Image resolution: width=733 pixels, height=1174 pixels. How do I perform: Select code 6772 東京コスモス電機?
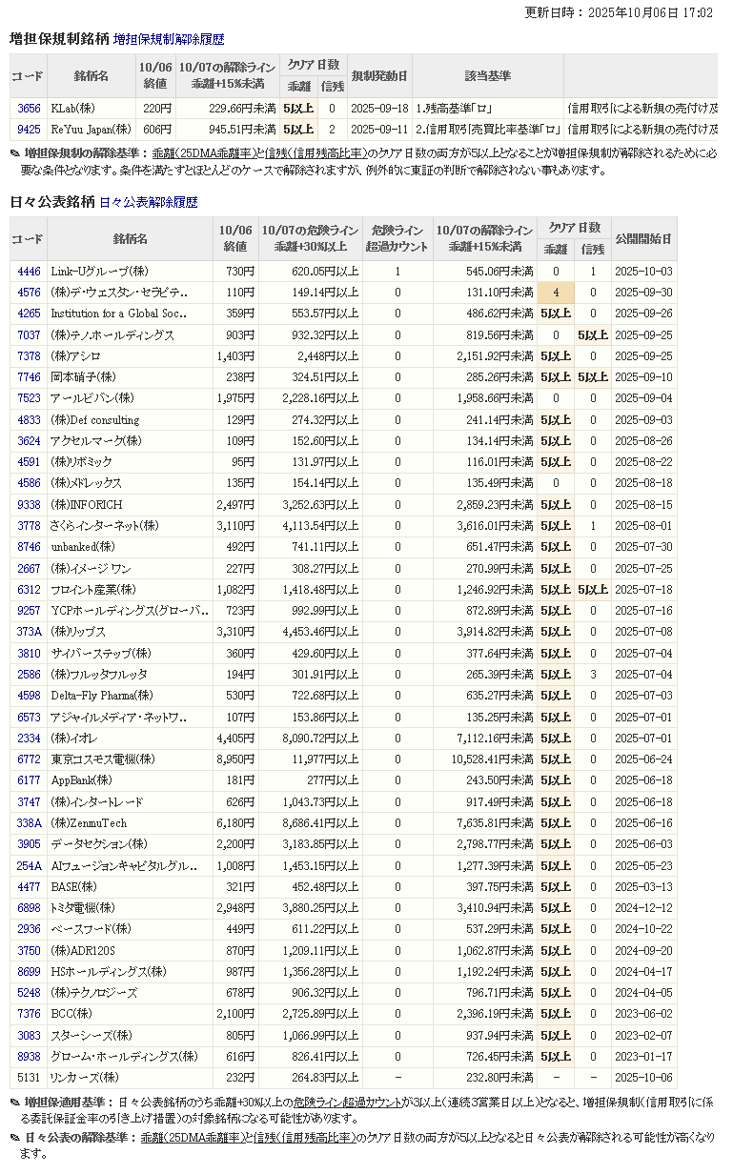click(x=29, y=759)
